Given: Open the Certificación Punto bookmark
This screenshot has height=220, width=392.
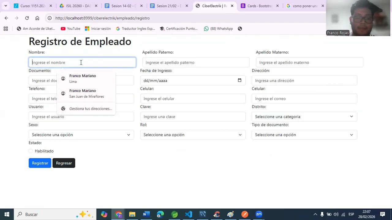Looking at the screenshot, I should click(x=179, y=29).
